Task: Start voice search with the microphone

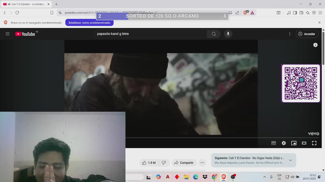Action: click(228, 34)
